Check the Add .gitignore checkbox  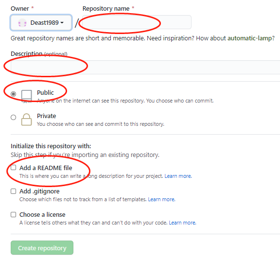(x=13, y=191)
